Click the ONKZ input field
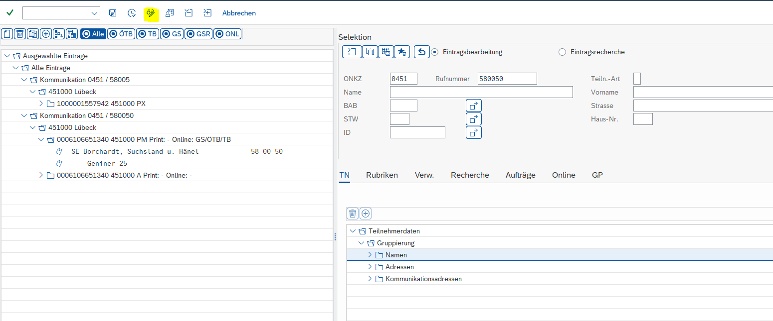773x321 pixels. [403, 79]
